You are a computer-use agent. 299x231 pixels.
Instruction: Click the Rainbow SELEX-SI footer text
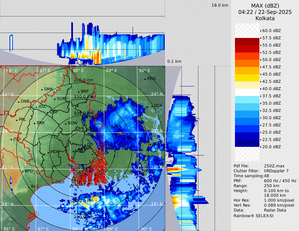pyautogui.click(x=253, y=215)
